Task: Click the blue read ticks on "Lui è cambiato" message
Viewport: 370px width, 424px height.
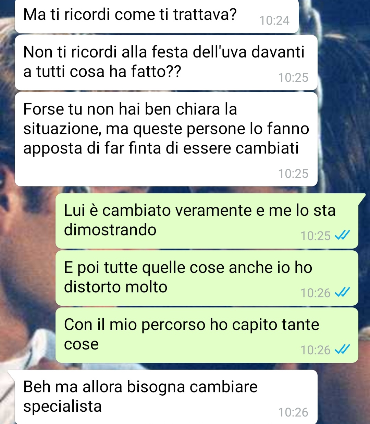Action: (342, 235)
